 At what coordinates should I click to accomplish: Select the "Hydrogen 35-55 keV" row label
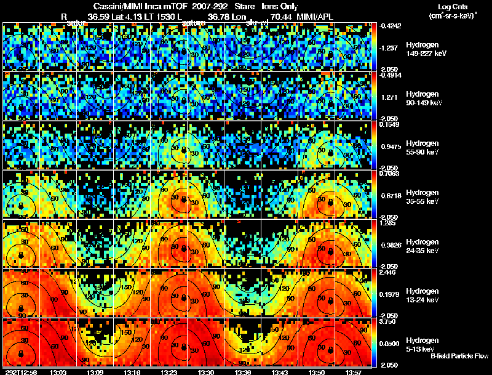pos(423,197)
